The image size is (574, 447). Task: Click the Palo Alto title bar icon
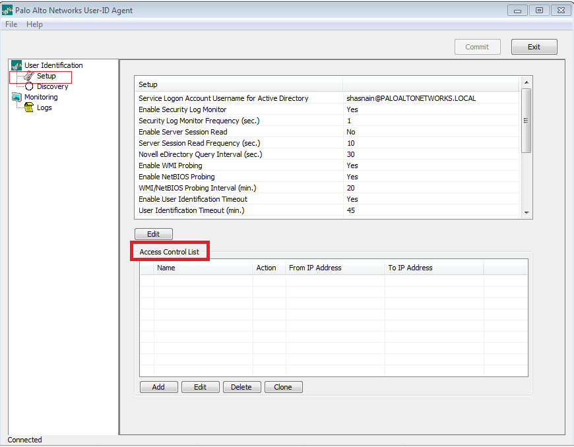pos(8,11)
